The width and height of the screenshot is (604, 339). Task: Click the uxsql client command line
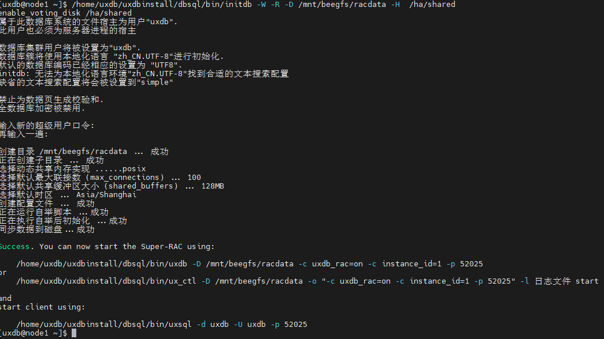tap(162, 325)
